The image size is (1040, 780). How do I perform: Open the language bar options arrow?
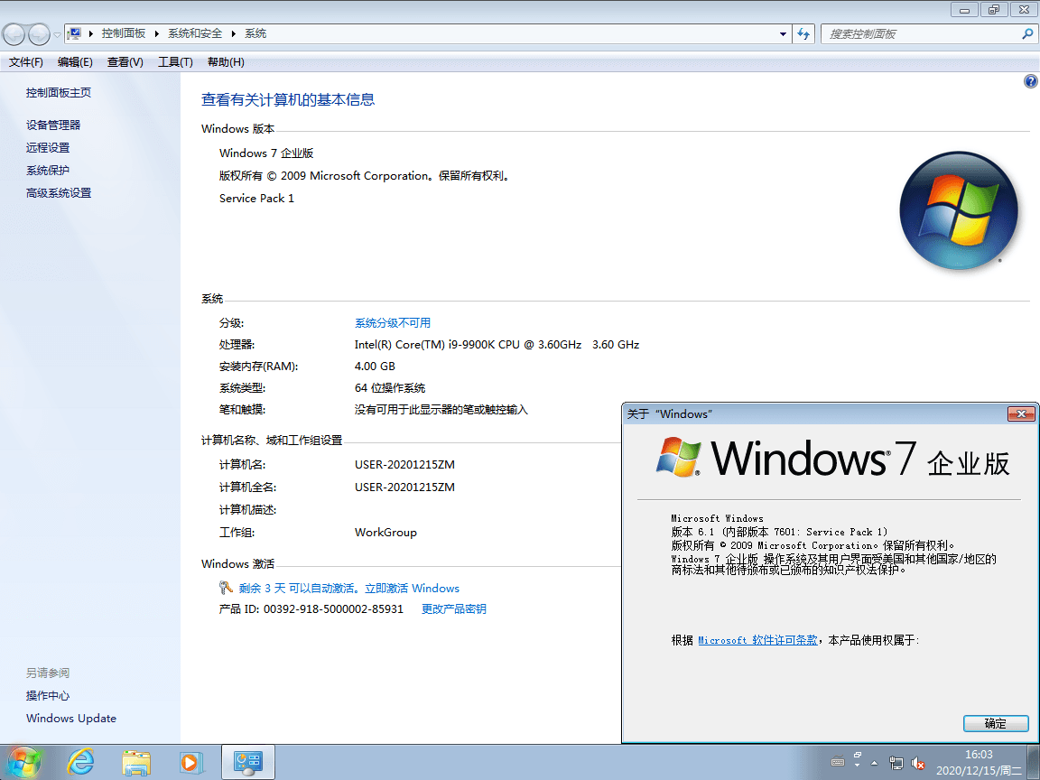857,765
